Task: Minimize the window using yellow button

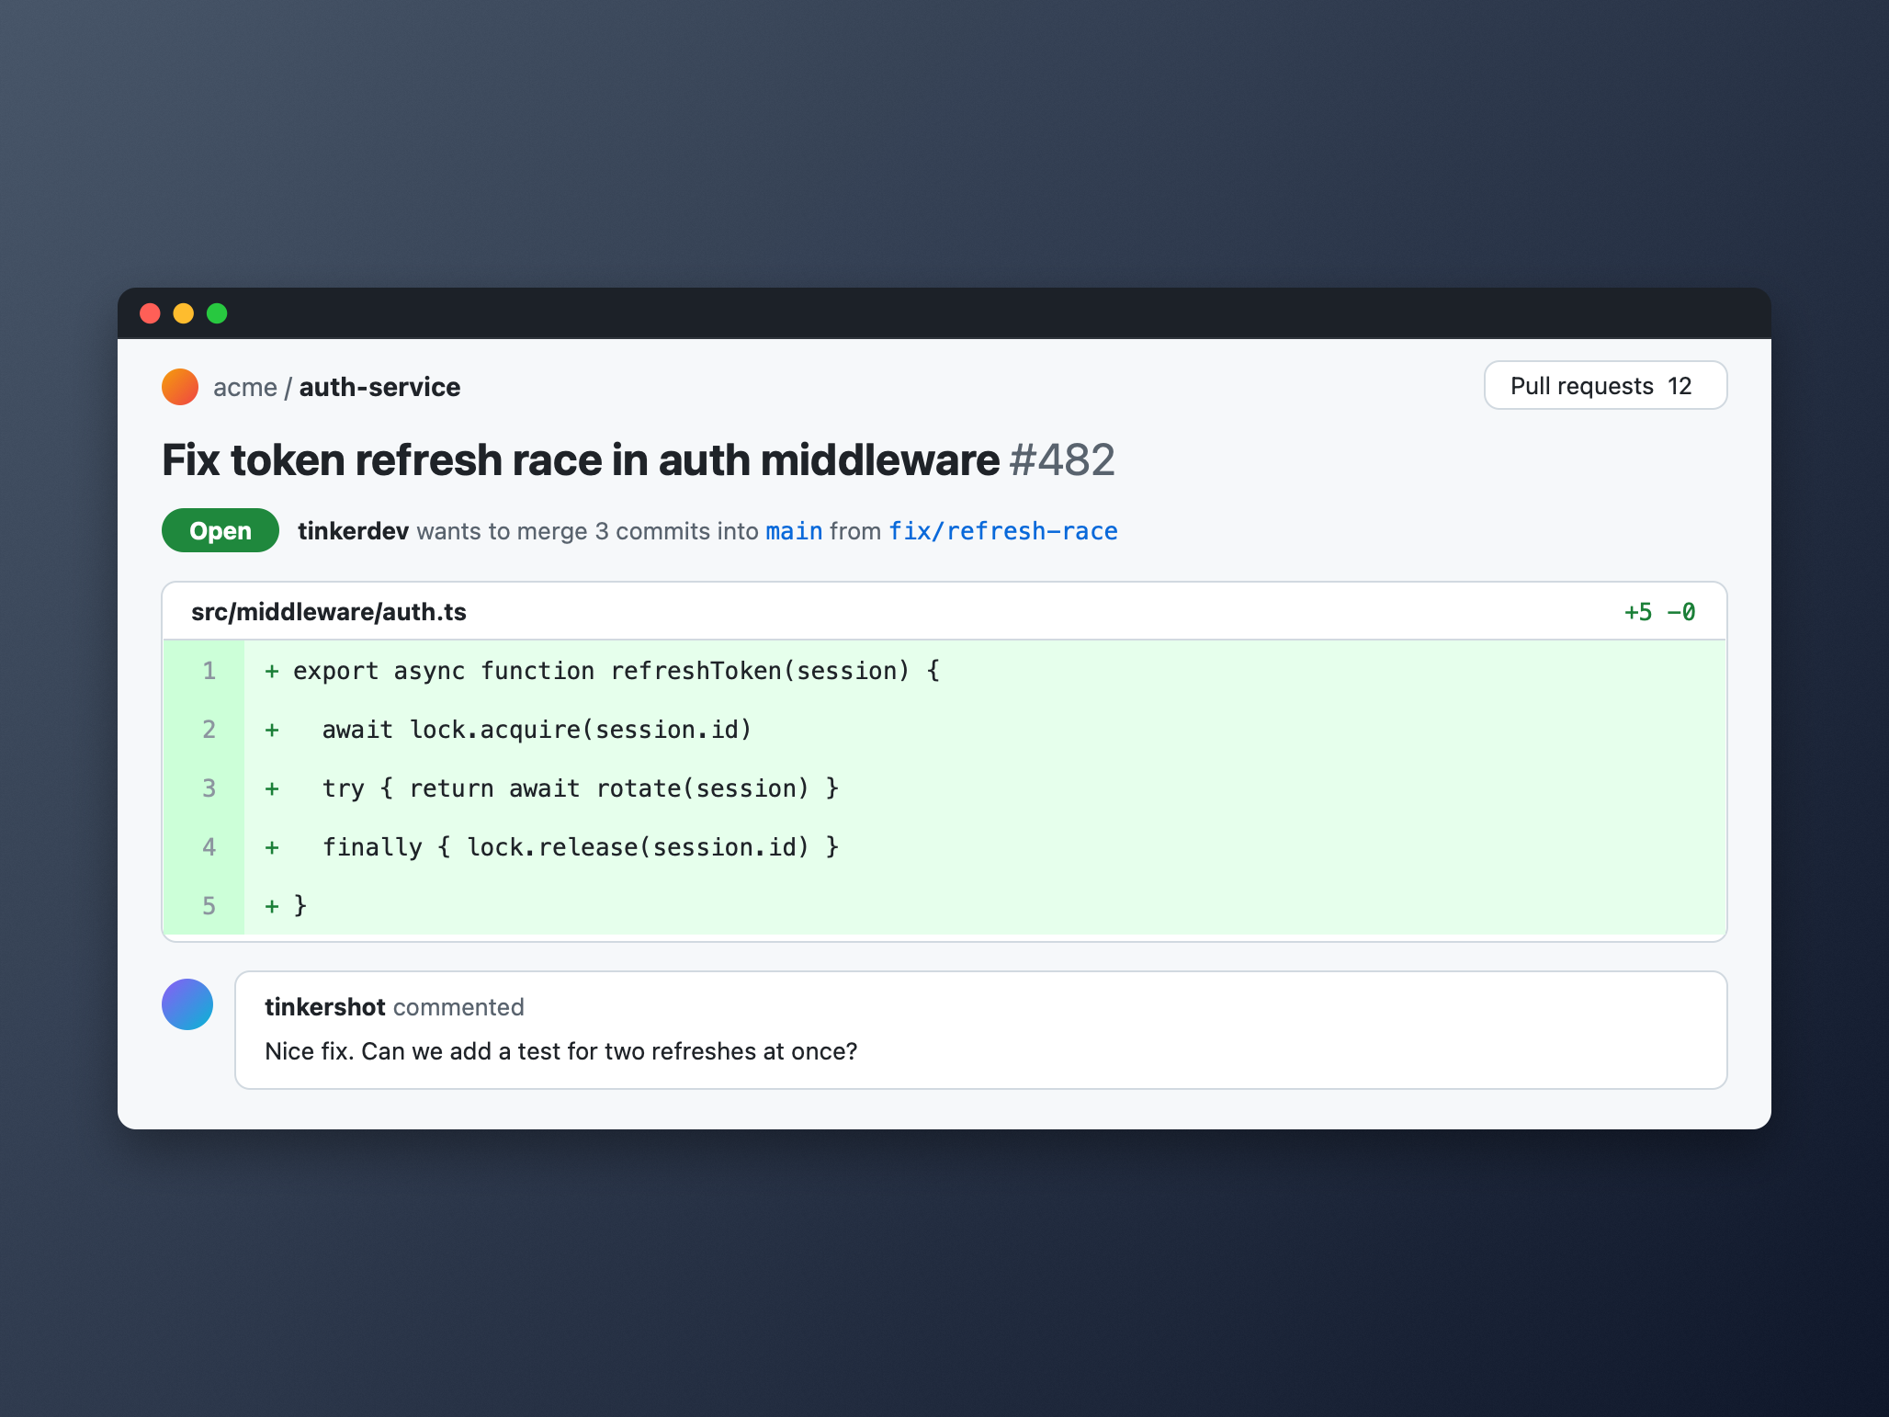Action: 184,313
